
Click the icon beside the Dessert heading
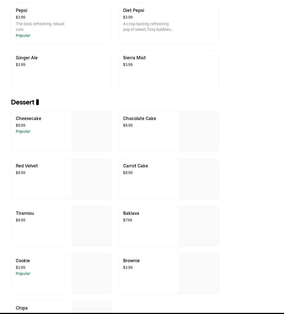37,102
